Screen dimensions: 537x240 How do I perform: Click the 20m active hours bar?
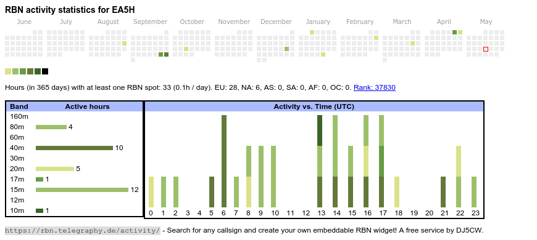pyautogui.click(x=55, y=169)
